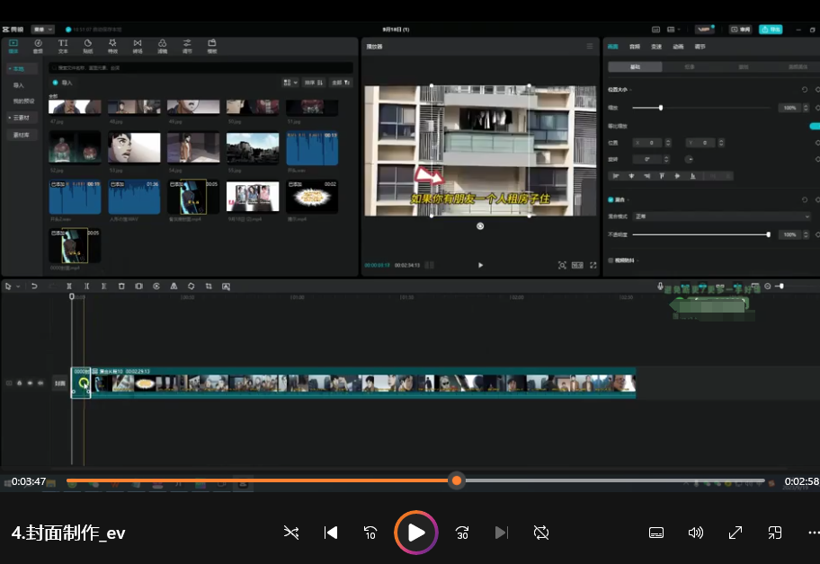Open the Adjust sliders tab in top toolbar
The height and width of the screenshot is (564, 820).
point(187,46)
